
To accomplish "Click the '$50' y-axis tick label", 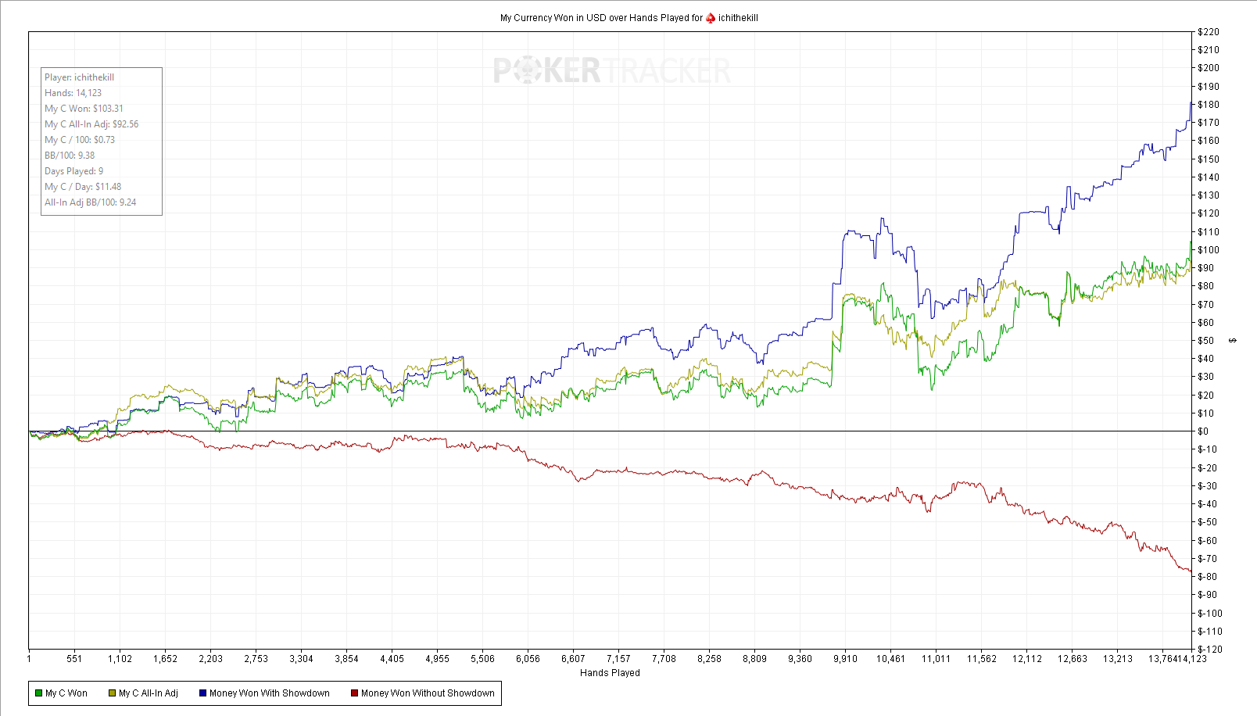I will point(1206,341).
